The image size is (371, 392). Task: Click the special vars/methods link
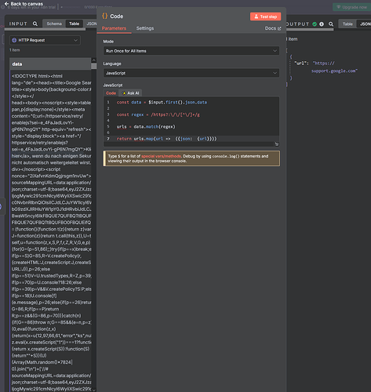point(161,156)
